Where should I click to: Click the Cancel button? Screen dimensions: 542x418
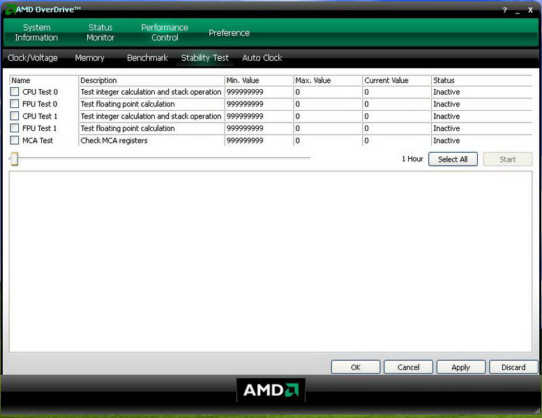click(x=408, y=367)
